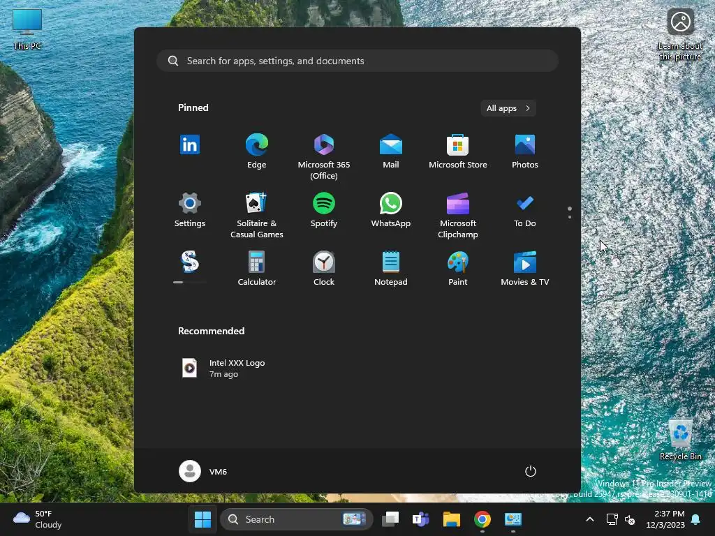Image resolution: width=715 pixels, height=536 pixels.
Task: Click the installing app with progress bar
Action: [190, 267]
